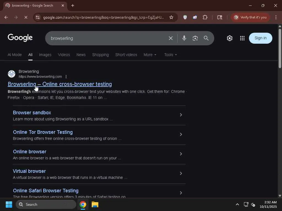Click the scrollbar down arrow
Screen dimensions: 282x211
click(x=280, y=196)
